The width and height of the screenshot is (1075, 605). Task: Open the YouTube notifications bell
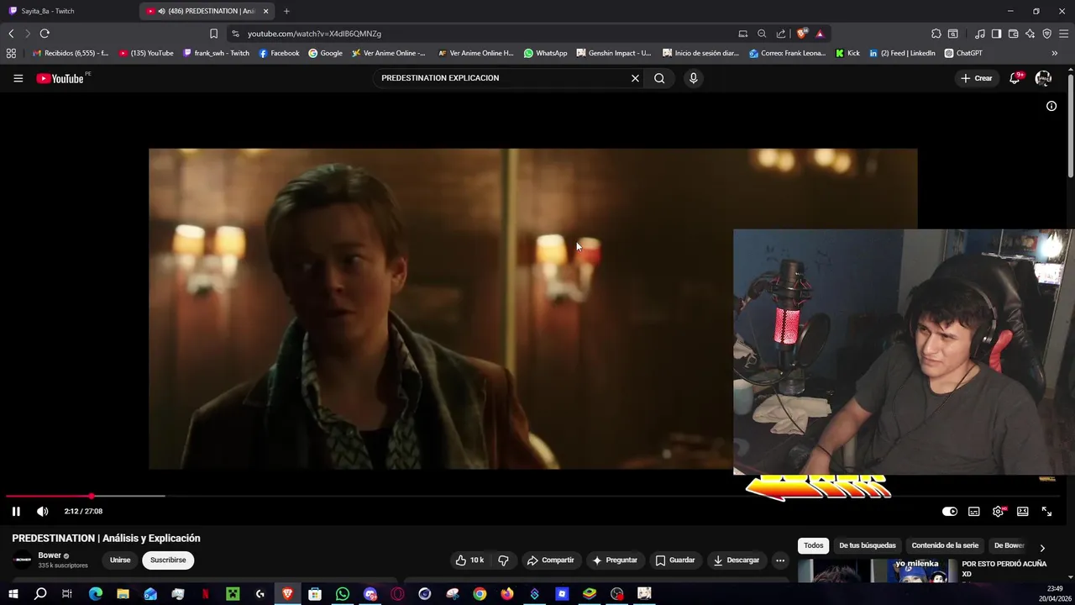pos(1015,78)
